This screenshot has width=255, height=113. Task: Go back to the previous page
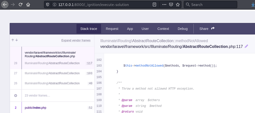tap(5, 5)
